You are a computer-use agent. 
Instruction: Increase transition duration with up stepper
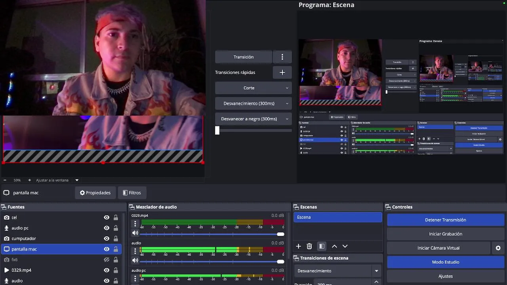(x=376, y=282)
